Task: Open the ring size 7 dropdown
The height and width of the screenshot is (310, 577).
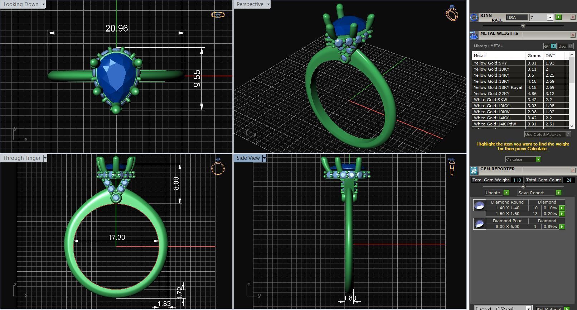Action: [x=550, y=18]
